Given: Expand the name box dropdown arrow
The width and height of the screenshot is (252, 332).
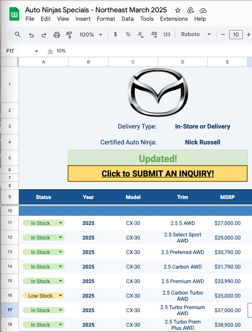Looking at the screenshot, I should [36, 51].
